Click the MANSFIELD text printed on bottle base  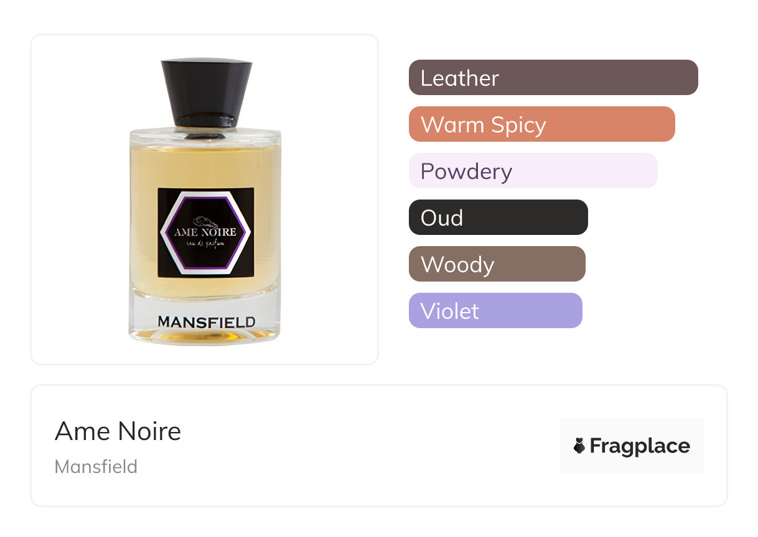(206, 322)
